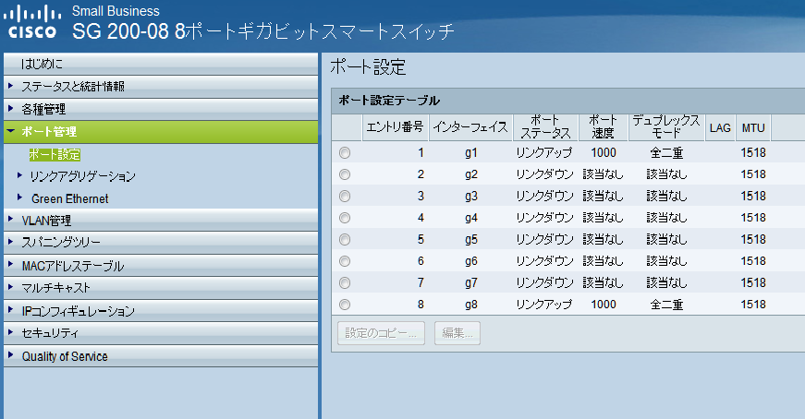Image resolution: width=805 pixels, height=419 pixels.
Task: Expand セキュリティ arrow
Action: click(10, 332)
